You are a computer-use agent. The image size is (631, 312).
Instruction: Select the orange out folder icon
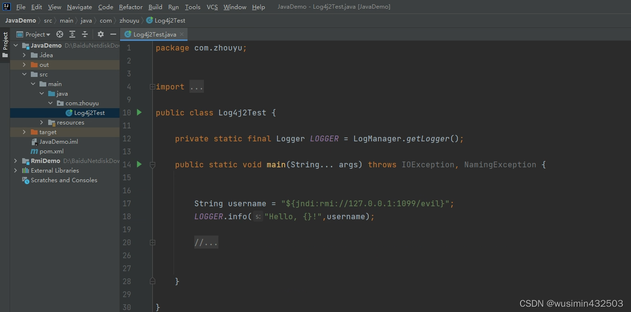pos(34,65)
